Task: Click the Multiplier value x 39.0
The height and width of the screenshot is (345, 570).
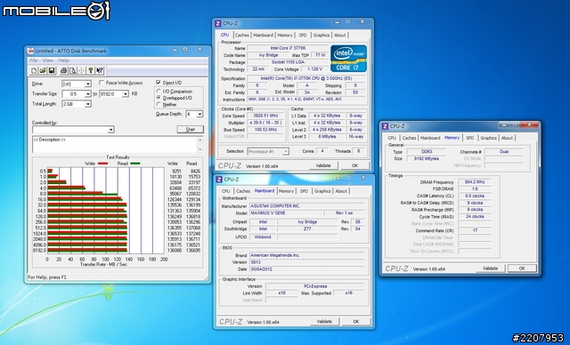Action: click(x=265, y=123)
